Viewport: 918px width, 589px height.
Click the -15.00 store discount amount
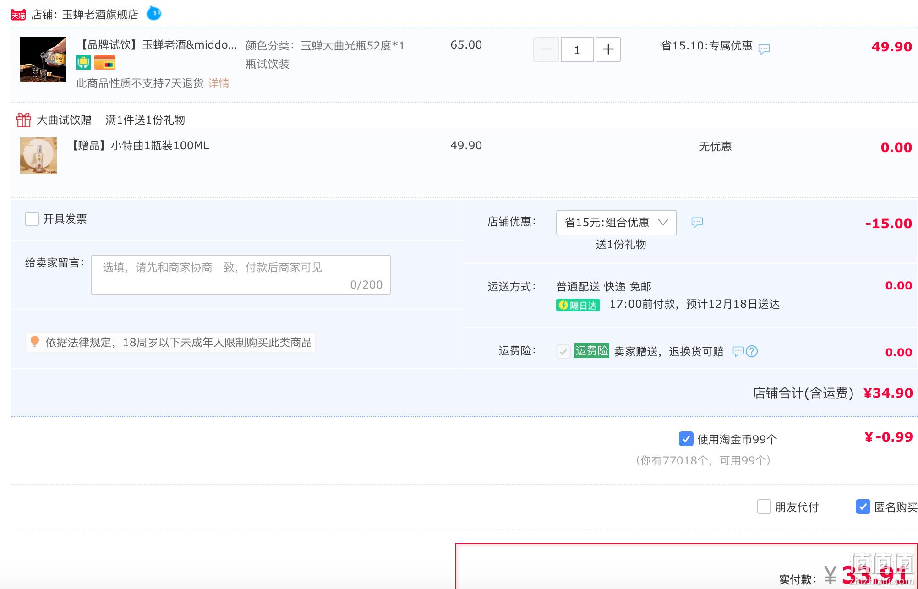(x=888, y=224)
